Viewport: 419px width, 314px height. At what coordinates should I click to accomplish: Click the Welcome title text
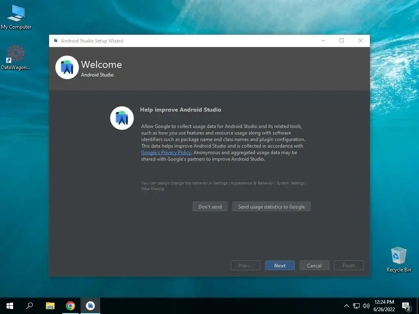(101, 65)
